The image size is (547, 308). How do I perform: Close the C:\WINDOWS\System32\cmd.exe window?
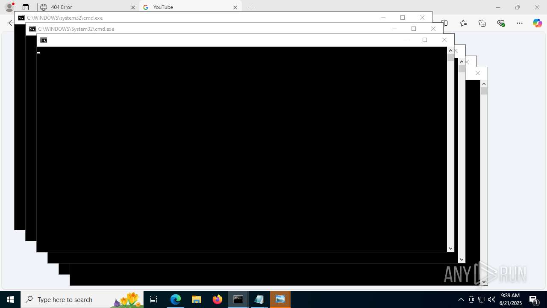point(433,29)
